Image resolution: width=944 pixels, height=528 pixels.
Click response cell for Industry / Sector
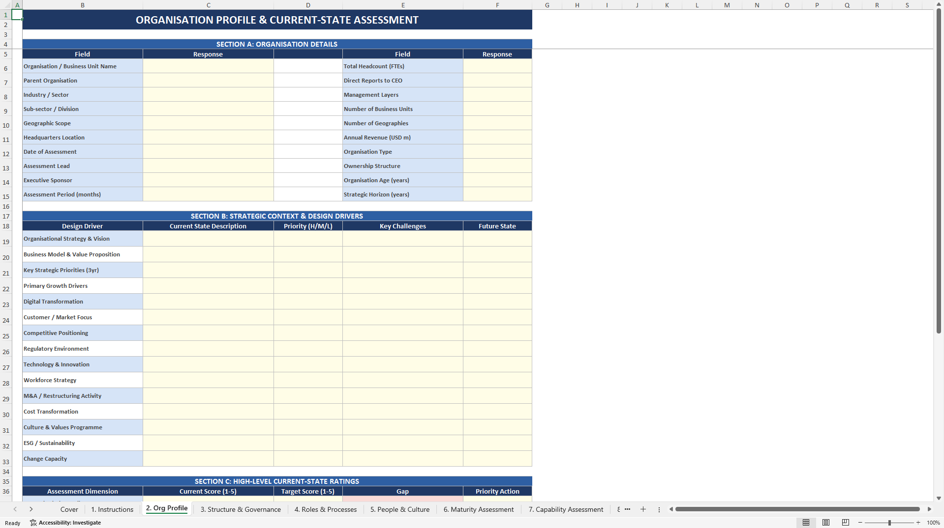208,94
